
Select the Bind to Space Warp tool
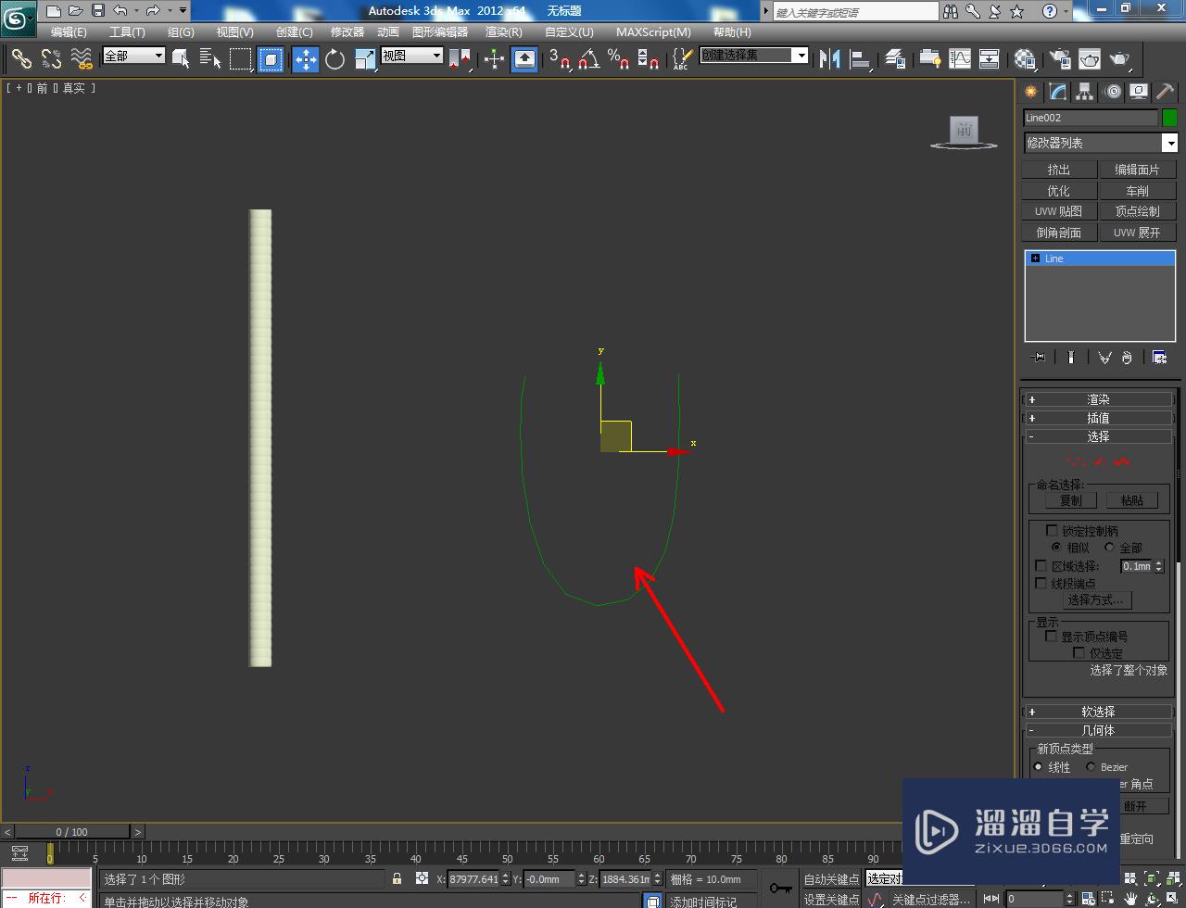pyautogui.click(x=82, y=59)
